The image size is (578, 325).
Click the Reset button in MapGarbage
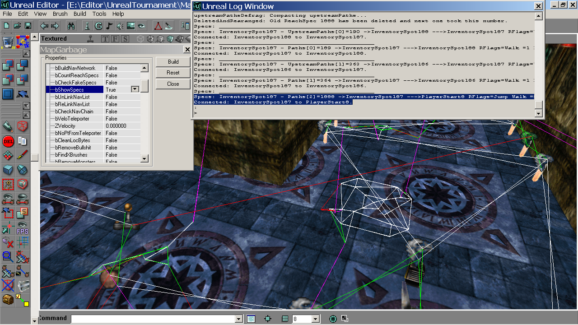(173, 73)
